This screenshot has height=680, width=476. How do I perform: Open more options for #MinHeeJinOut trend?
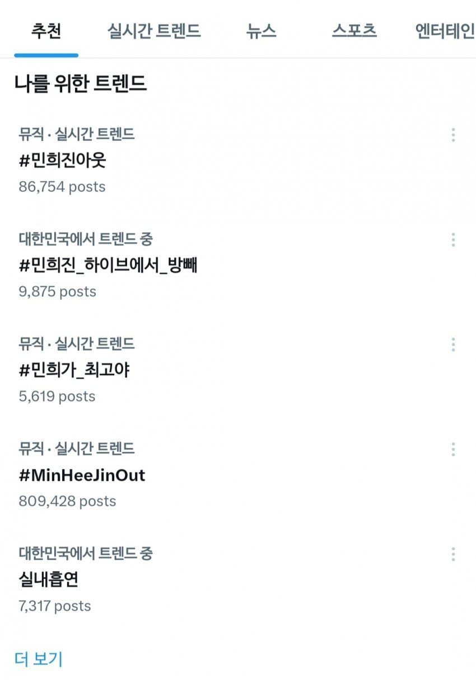coord(453,449)
